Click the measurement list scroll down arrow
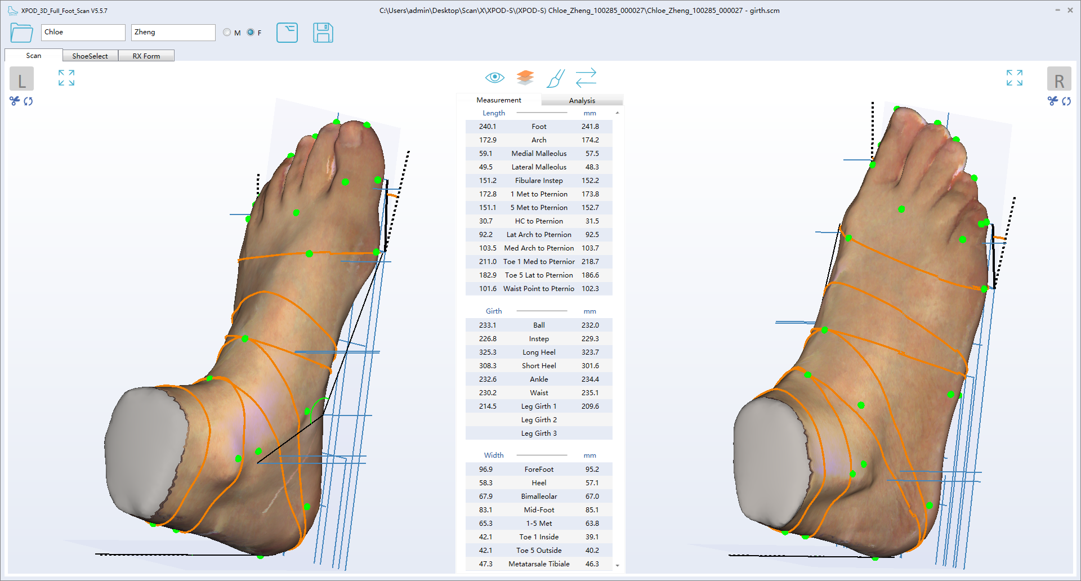 [618, 565]
